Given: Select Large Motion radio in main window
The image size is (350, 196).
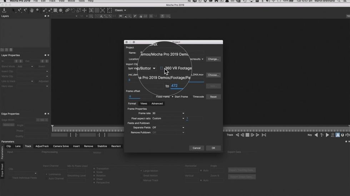Looking at the screenshot, I should pyautogui.click(x=141, y=171).
